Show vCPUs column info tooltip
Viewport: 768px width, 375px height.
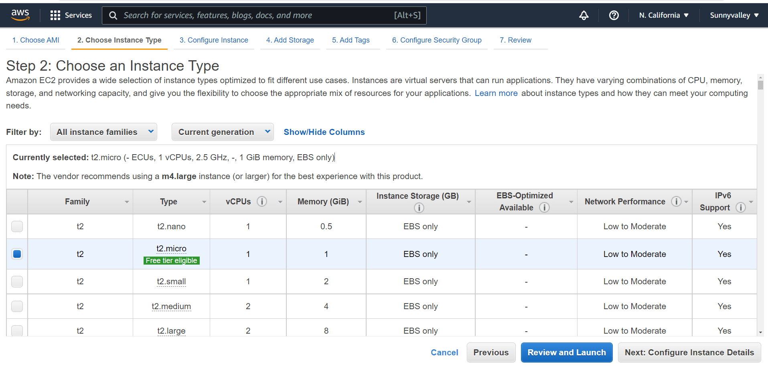[262, 201]
